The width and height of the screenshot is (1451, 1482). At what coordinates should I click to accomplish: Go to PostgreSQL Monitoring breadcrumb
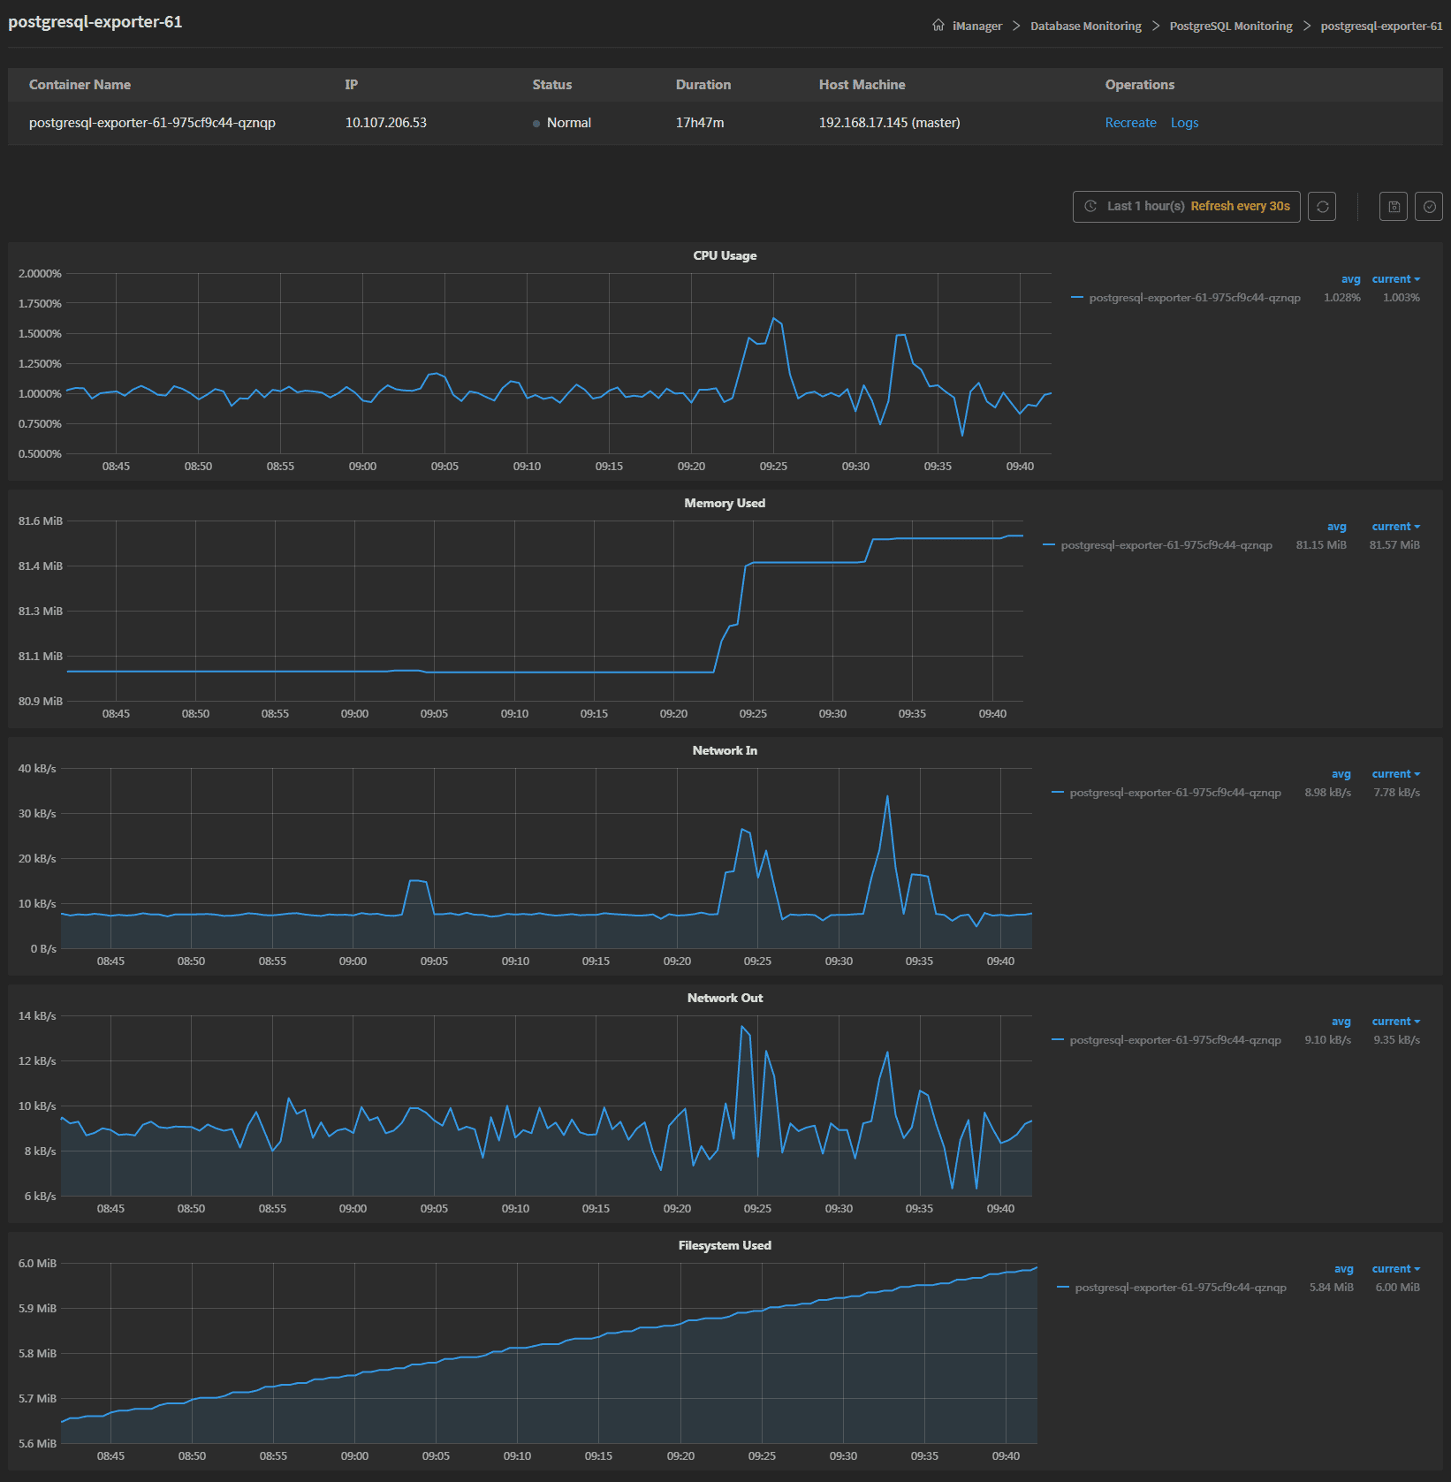point(1230,27)
